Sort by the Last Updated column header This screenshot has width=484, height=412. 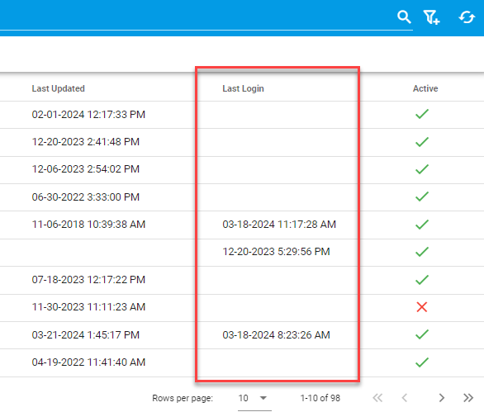(58, 88)
